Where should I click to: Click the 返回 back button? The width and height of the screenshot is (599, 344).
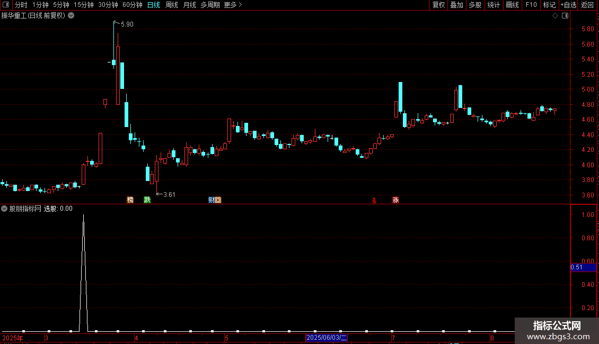tap(587, 5)
